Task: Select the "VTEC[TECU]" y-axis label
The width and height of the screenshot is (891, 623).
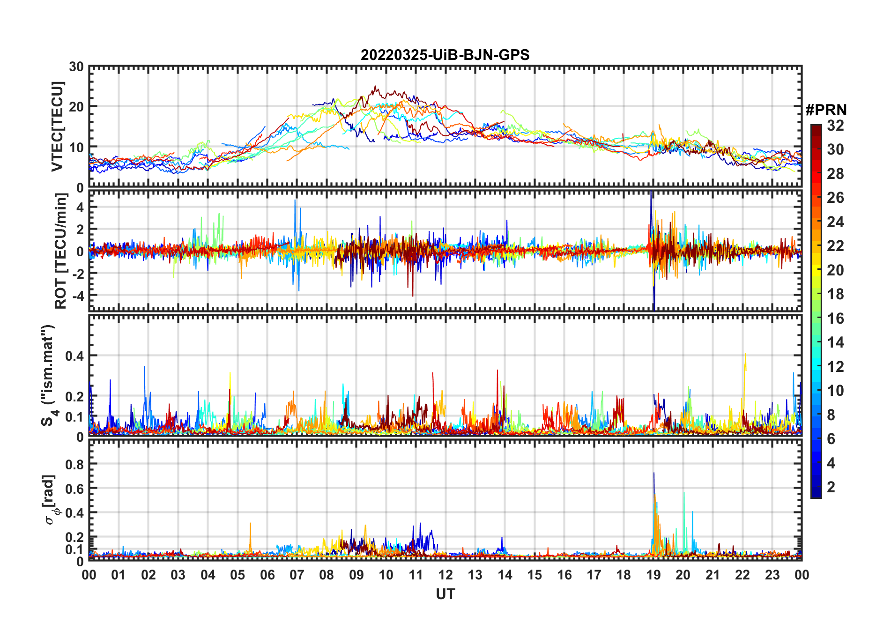Action: pos(57,126)
